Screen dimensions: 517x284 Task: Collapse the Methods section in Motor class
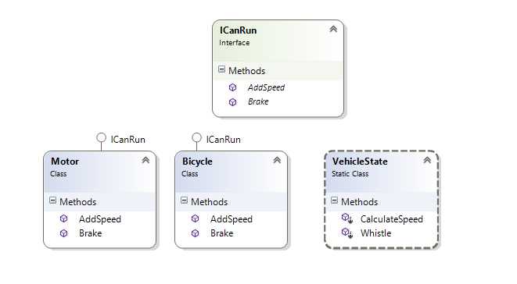[x=52, y=201]
